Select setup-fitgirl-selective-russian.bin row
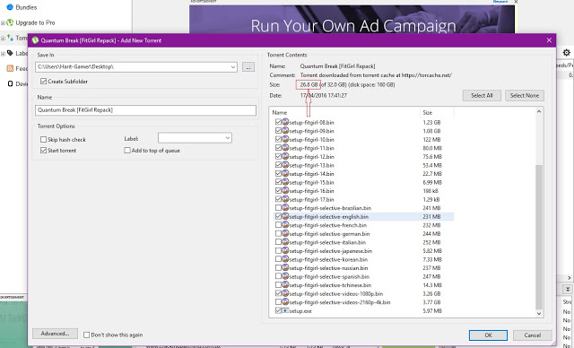 364,268
